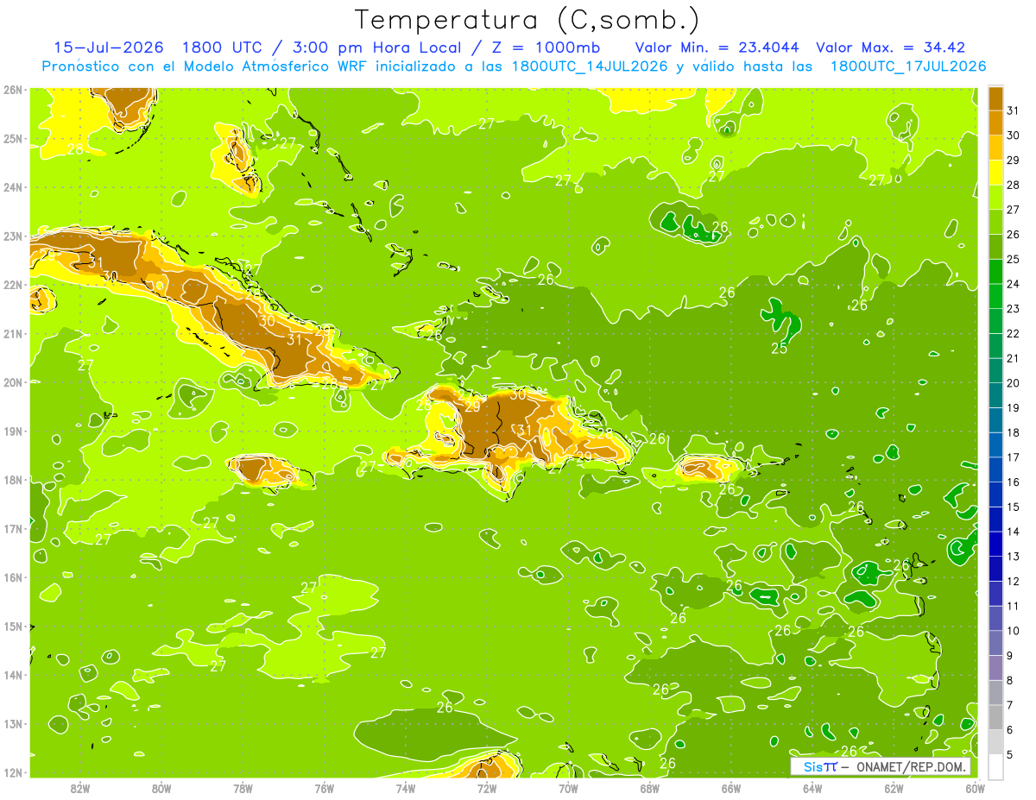Click the '76W' longitude axis label

(x=324, y=788)
